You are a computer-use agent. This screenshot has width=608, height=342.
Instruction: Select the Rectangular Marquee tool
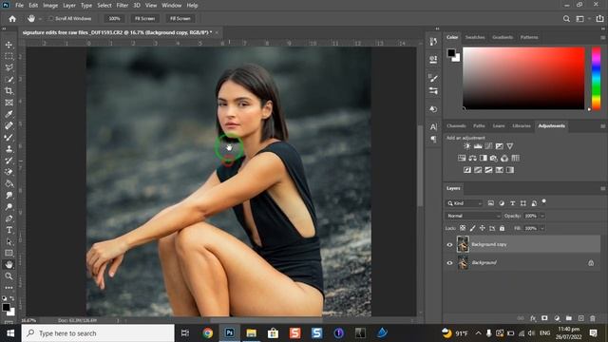coord(9,57)
